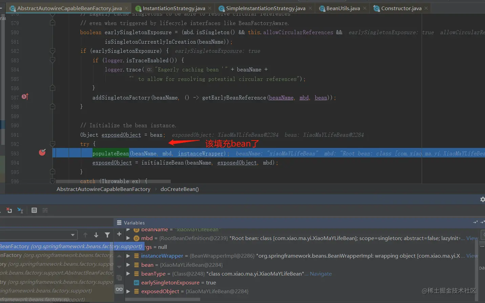
Task: Open the SimpleInstantiationStrategy.java tab
Action: click(x=266, y=8)
